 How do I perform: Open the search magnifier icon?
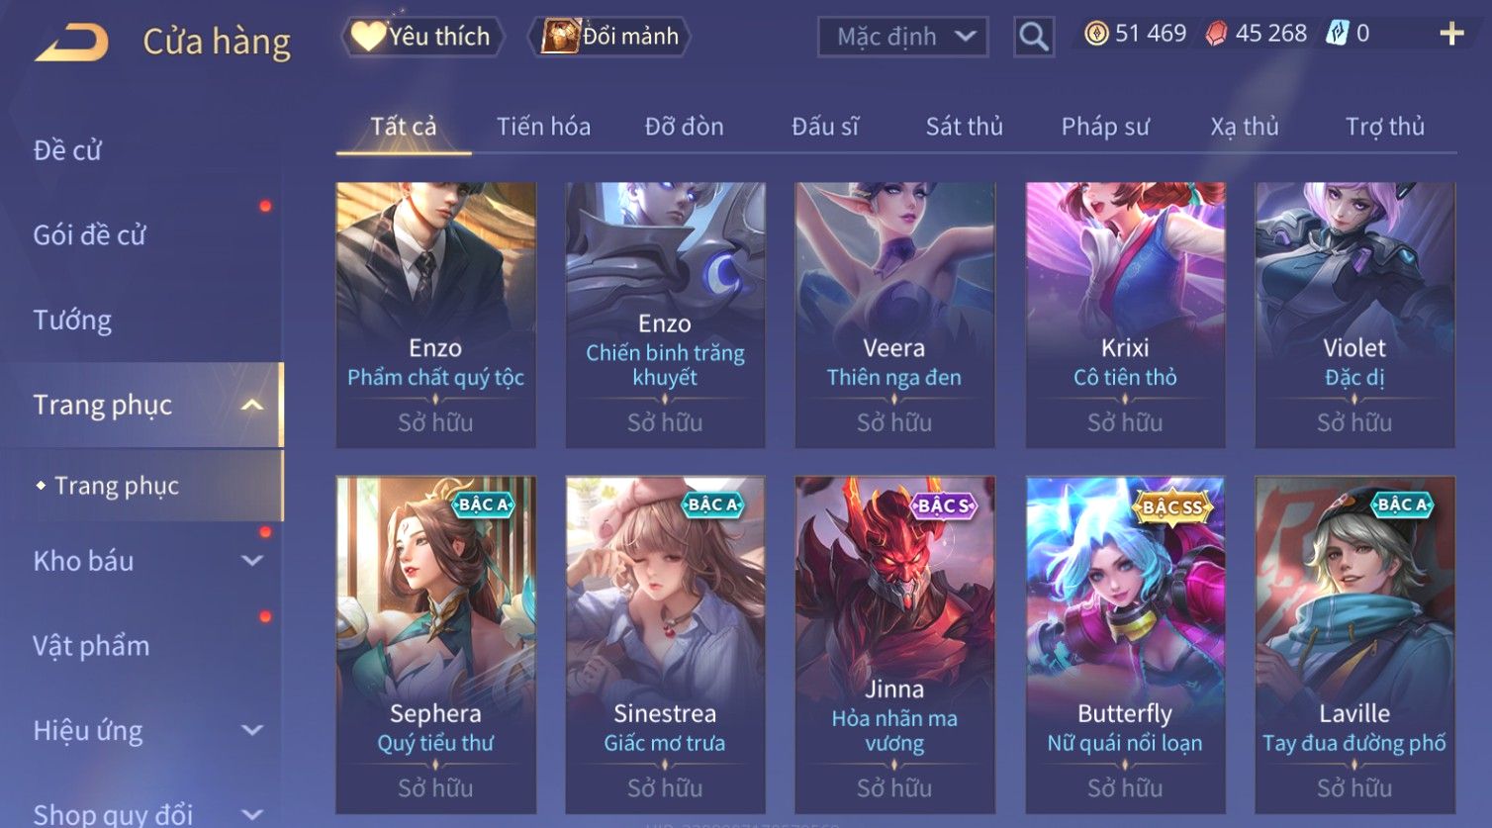click(x=1033, y=37)
